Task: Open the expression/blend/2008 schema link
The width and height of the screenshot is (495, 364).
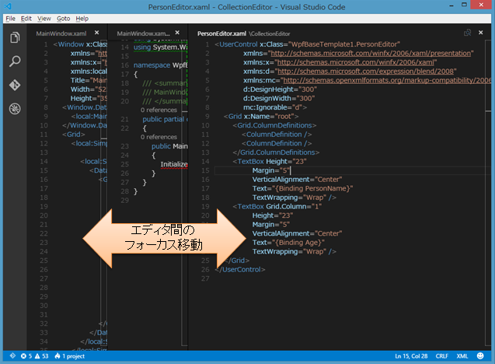Action: pyautogui.click(x=365, y=71)
